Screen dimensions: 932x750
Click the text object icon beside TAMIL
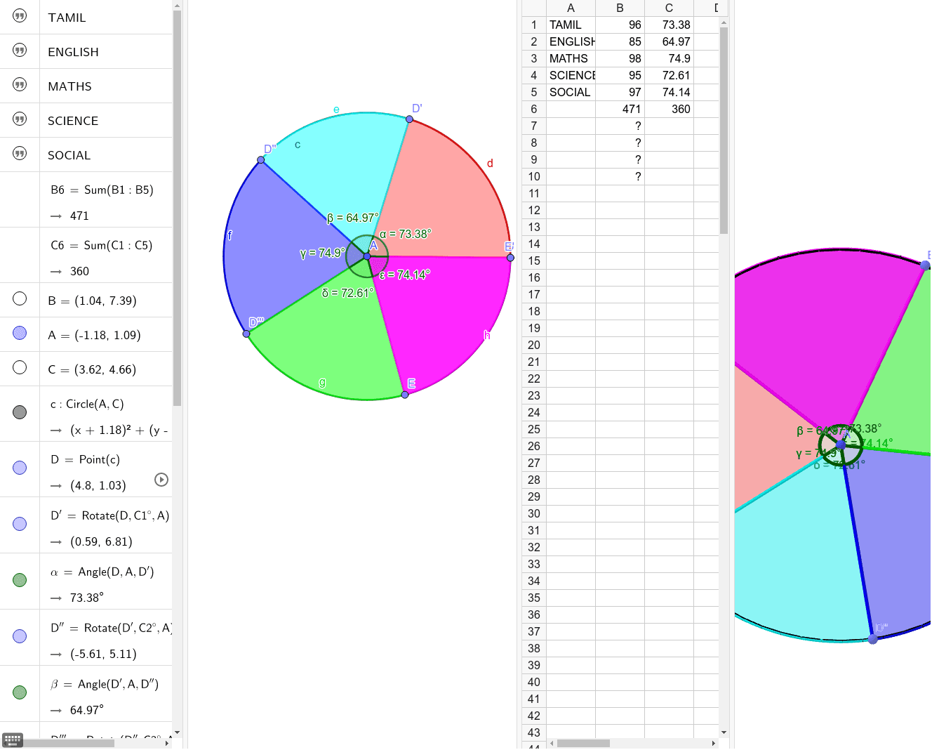(x=19, y=15)
